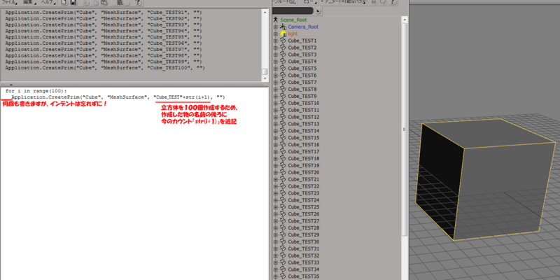This screenshot has width=560, height=280.
Task: Click the cube icon of Cube_TEST12
Action: click(x=283, y=117)
